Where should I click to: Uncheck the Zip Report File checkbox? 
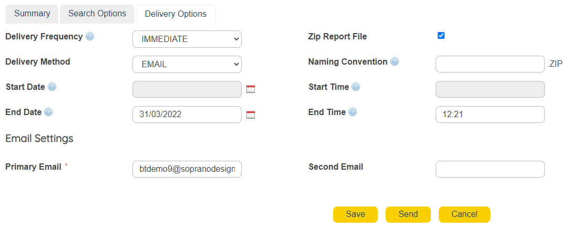[441, 36]
